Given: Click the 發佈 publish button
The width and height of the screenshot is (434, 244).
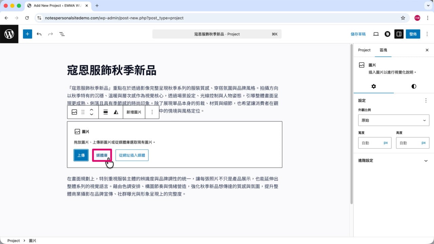Looking at the screenshot, I should 413,34.
